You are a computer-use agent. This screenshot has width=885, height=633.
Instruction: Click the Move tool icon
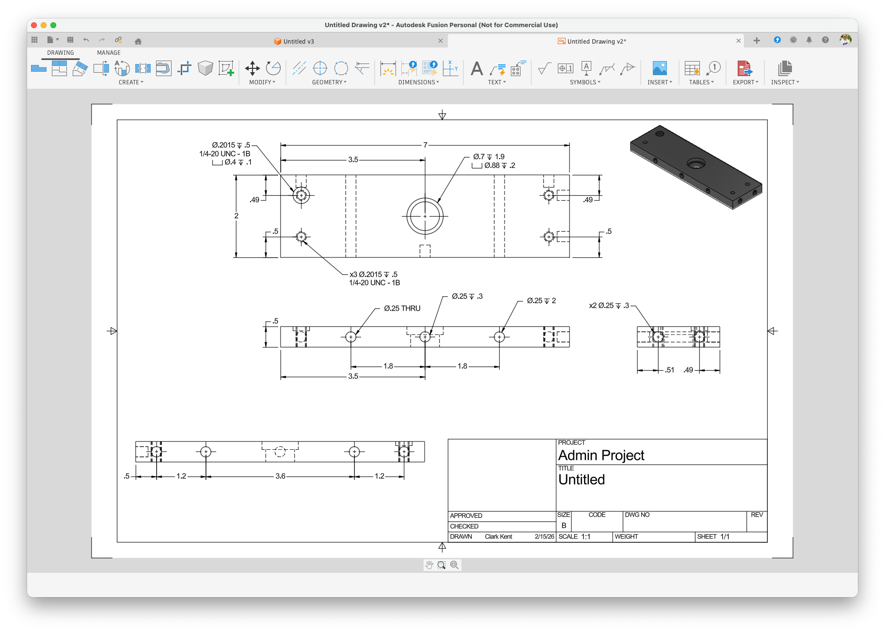(x=252, y=68)
